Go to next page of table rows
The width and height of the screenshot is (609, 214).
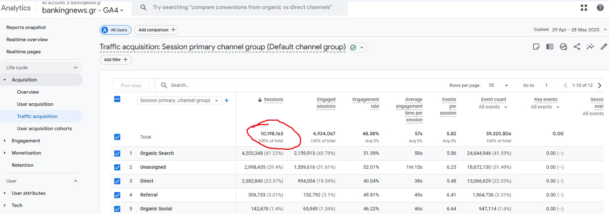[599, 85]
